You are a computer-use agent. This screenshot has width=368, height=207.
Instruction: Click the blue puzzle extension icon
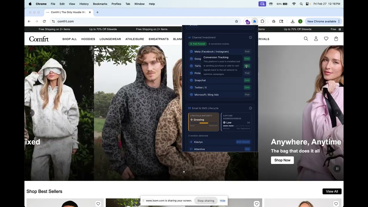tap(254, 21)
